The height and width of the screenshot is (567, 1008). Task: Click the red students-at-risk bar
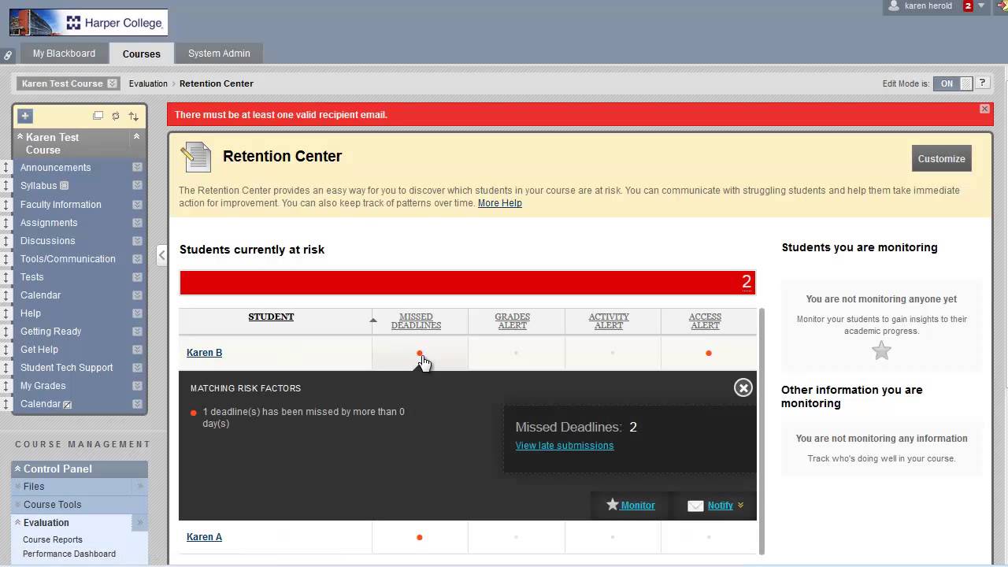[468, 282]
